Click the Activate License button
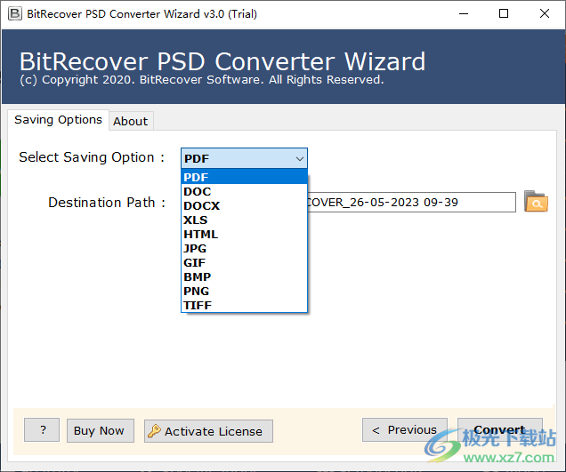Screen dimensions: 566x472 click(x=208, y=431)
